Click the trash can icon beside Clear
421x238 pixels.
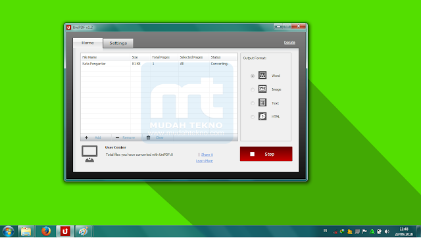(x=148, y=137)
